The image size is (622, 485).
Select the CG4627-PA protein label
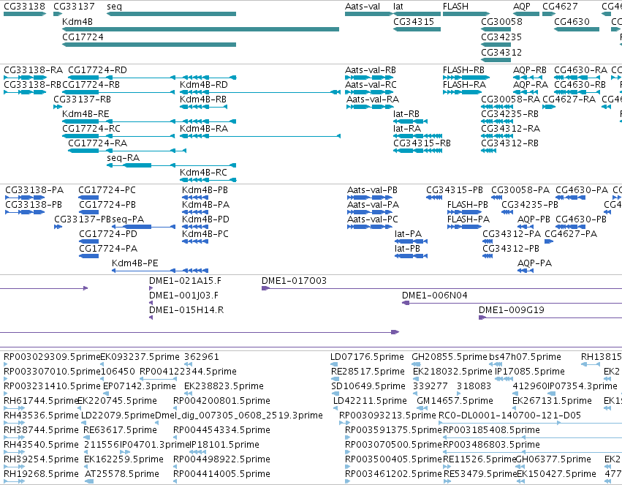(x=571, y=234)
